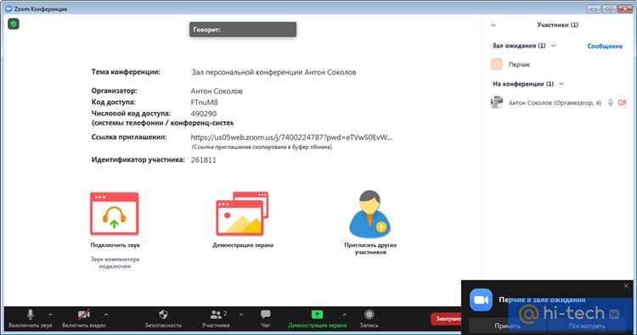The height and width of the screenshot is (335, 637).
Task: Open the Безопасность security menu
Action: pos(163,318)
